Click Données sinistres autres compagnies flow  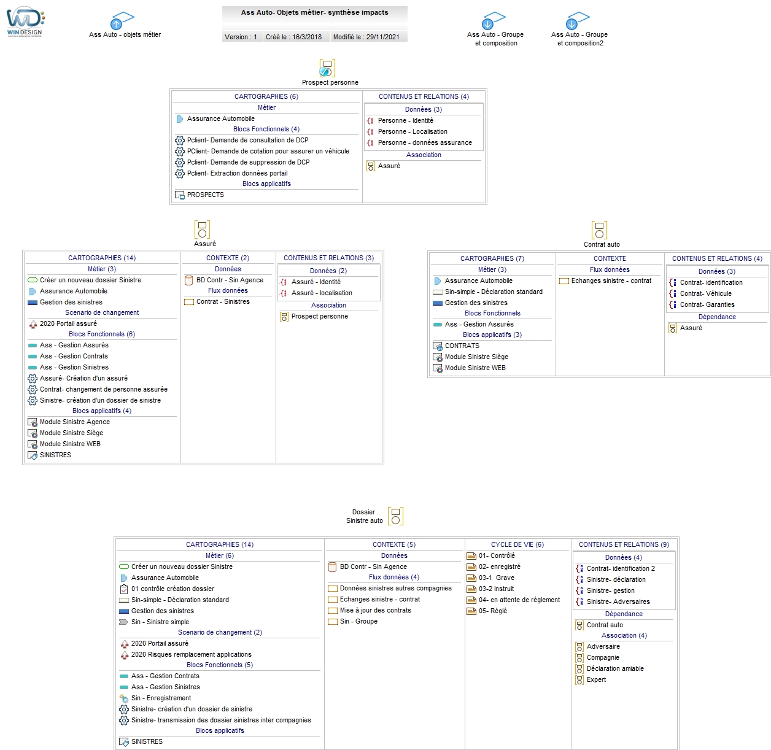point(396,589)
